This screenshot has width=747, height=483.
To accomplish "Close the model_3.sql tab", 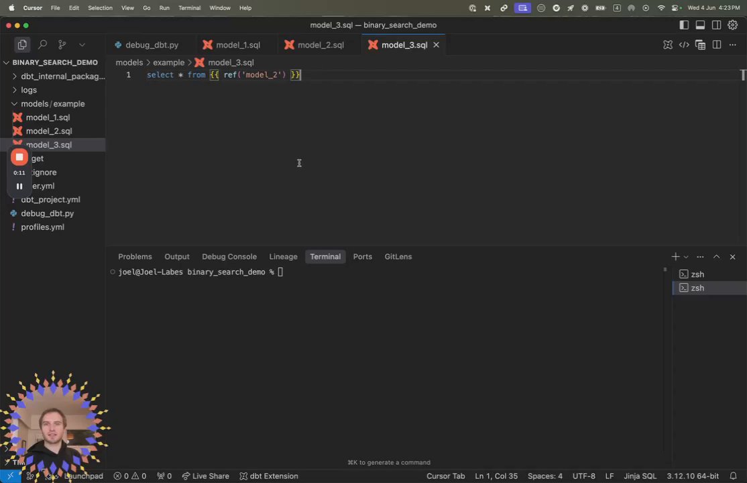I will (x=436, y=45).
